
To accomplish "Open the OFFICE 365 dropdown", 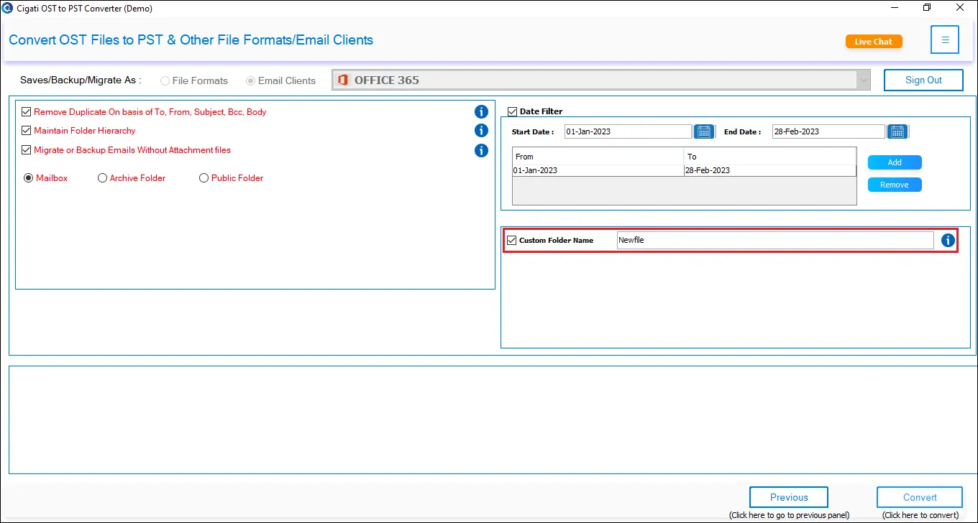I will tap(601, 80).
